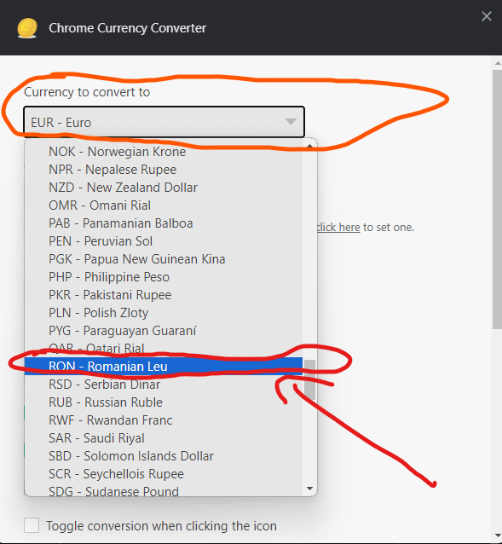Choose RWF - Rwandan Franc
Viewport: 502px width, 544px height.
pyautogui.click(x=164, y=420)
